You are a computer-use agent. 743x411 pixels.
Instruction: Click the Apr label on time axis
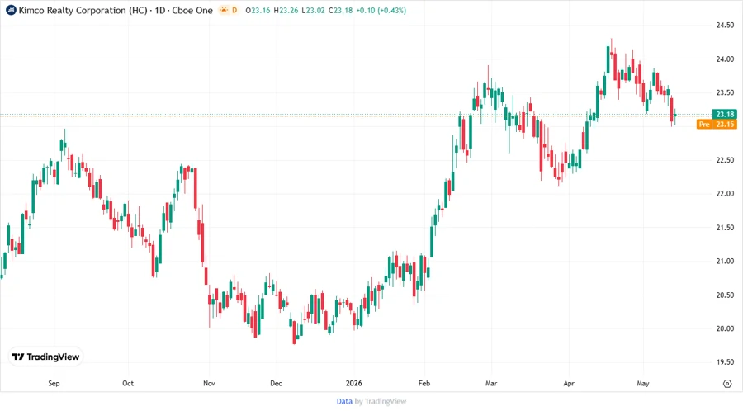(569, 383)
